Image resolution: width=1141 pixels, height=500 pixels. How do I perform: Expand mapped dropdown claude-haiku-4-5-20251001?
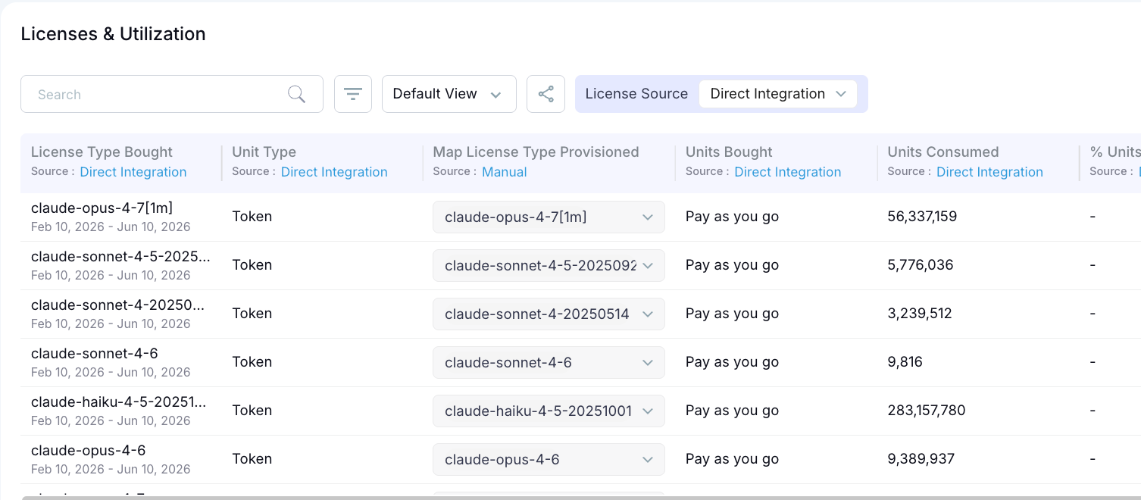549,411
